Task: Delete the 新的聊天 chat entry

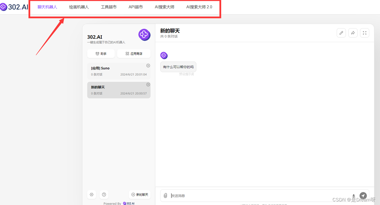Action: point(148,85)
